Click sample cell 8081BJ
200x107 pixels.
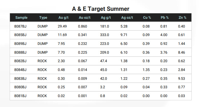20,96
